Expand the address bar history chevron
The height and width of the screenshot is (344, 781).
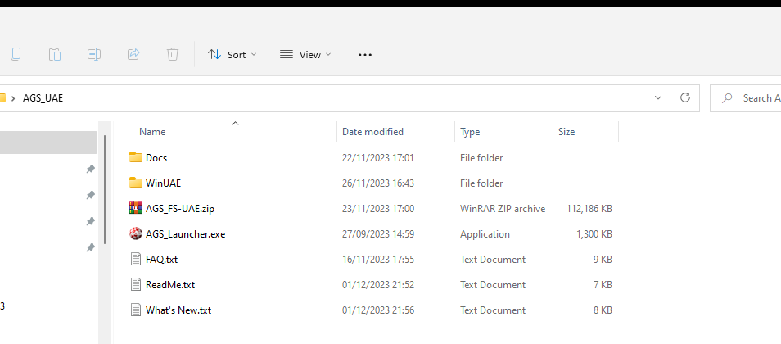pyautogui.click(x=658, y=97)
